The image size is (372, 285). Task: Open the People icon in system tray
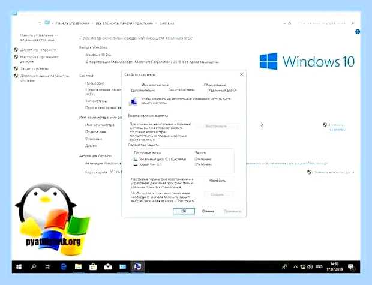(x=284, y=267)
